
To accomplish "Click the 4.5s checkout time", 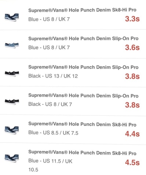I will click(x=132, y=162).
